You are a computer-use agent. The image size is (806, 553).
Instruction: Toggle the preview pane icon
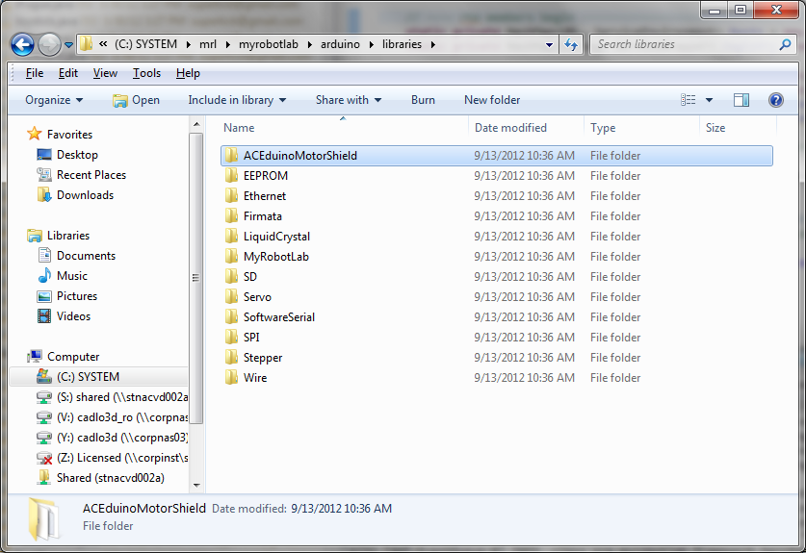click(741, 100)
